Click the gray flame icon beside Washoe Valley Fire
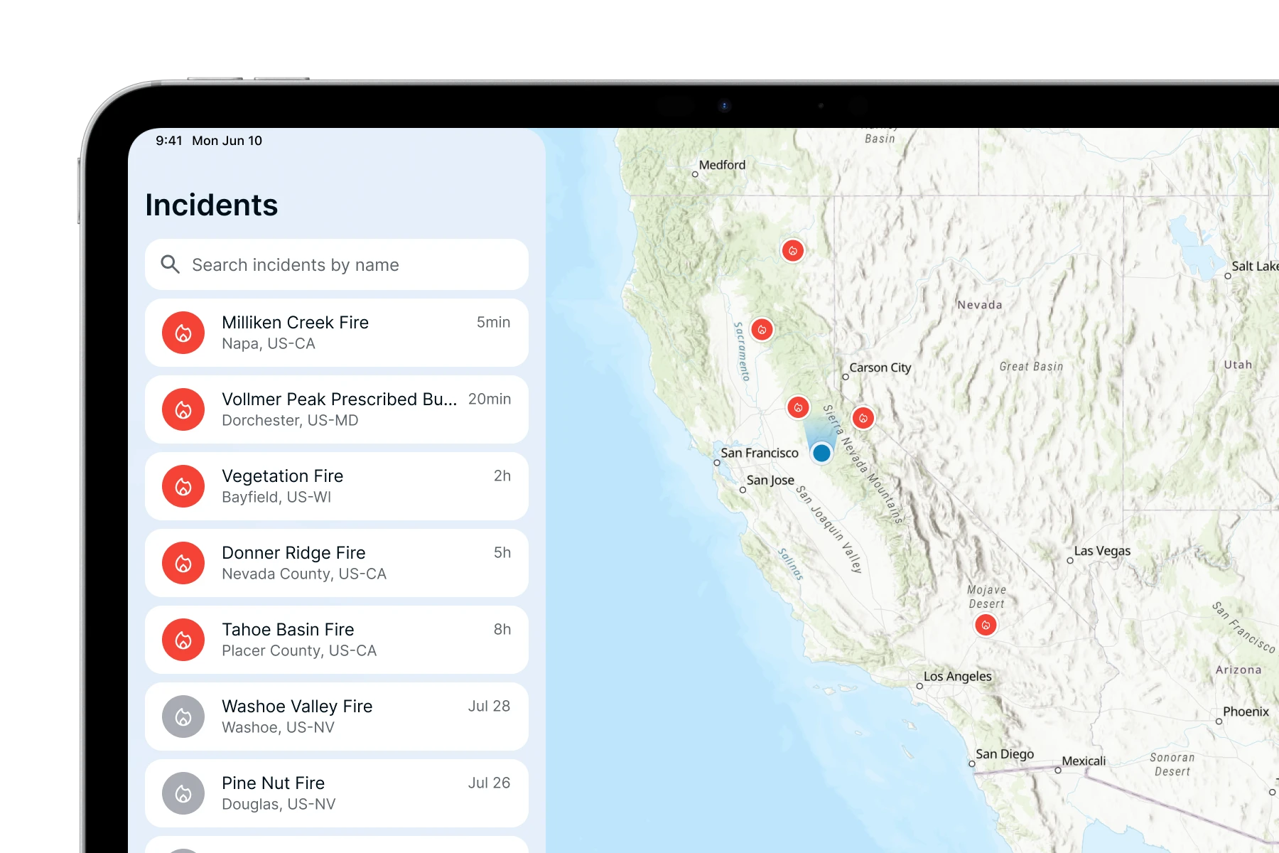1279x853 pixels. (183, 717)
